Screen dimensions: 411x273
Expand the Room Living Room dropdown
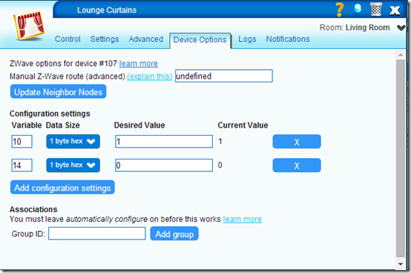(401, 27)
